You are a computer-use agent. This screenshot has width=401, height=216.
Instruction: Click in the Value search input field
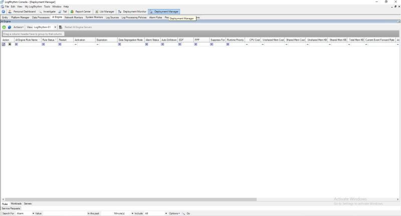point(64,213)
